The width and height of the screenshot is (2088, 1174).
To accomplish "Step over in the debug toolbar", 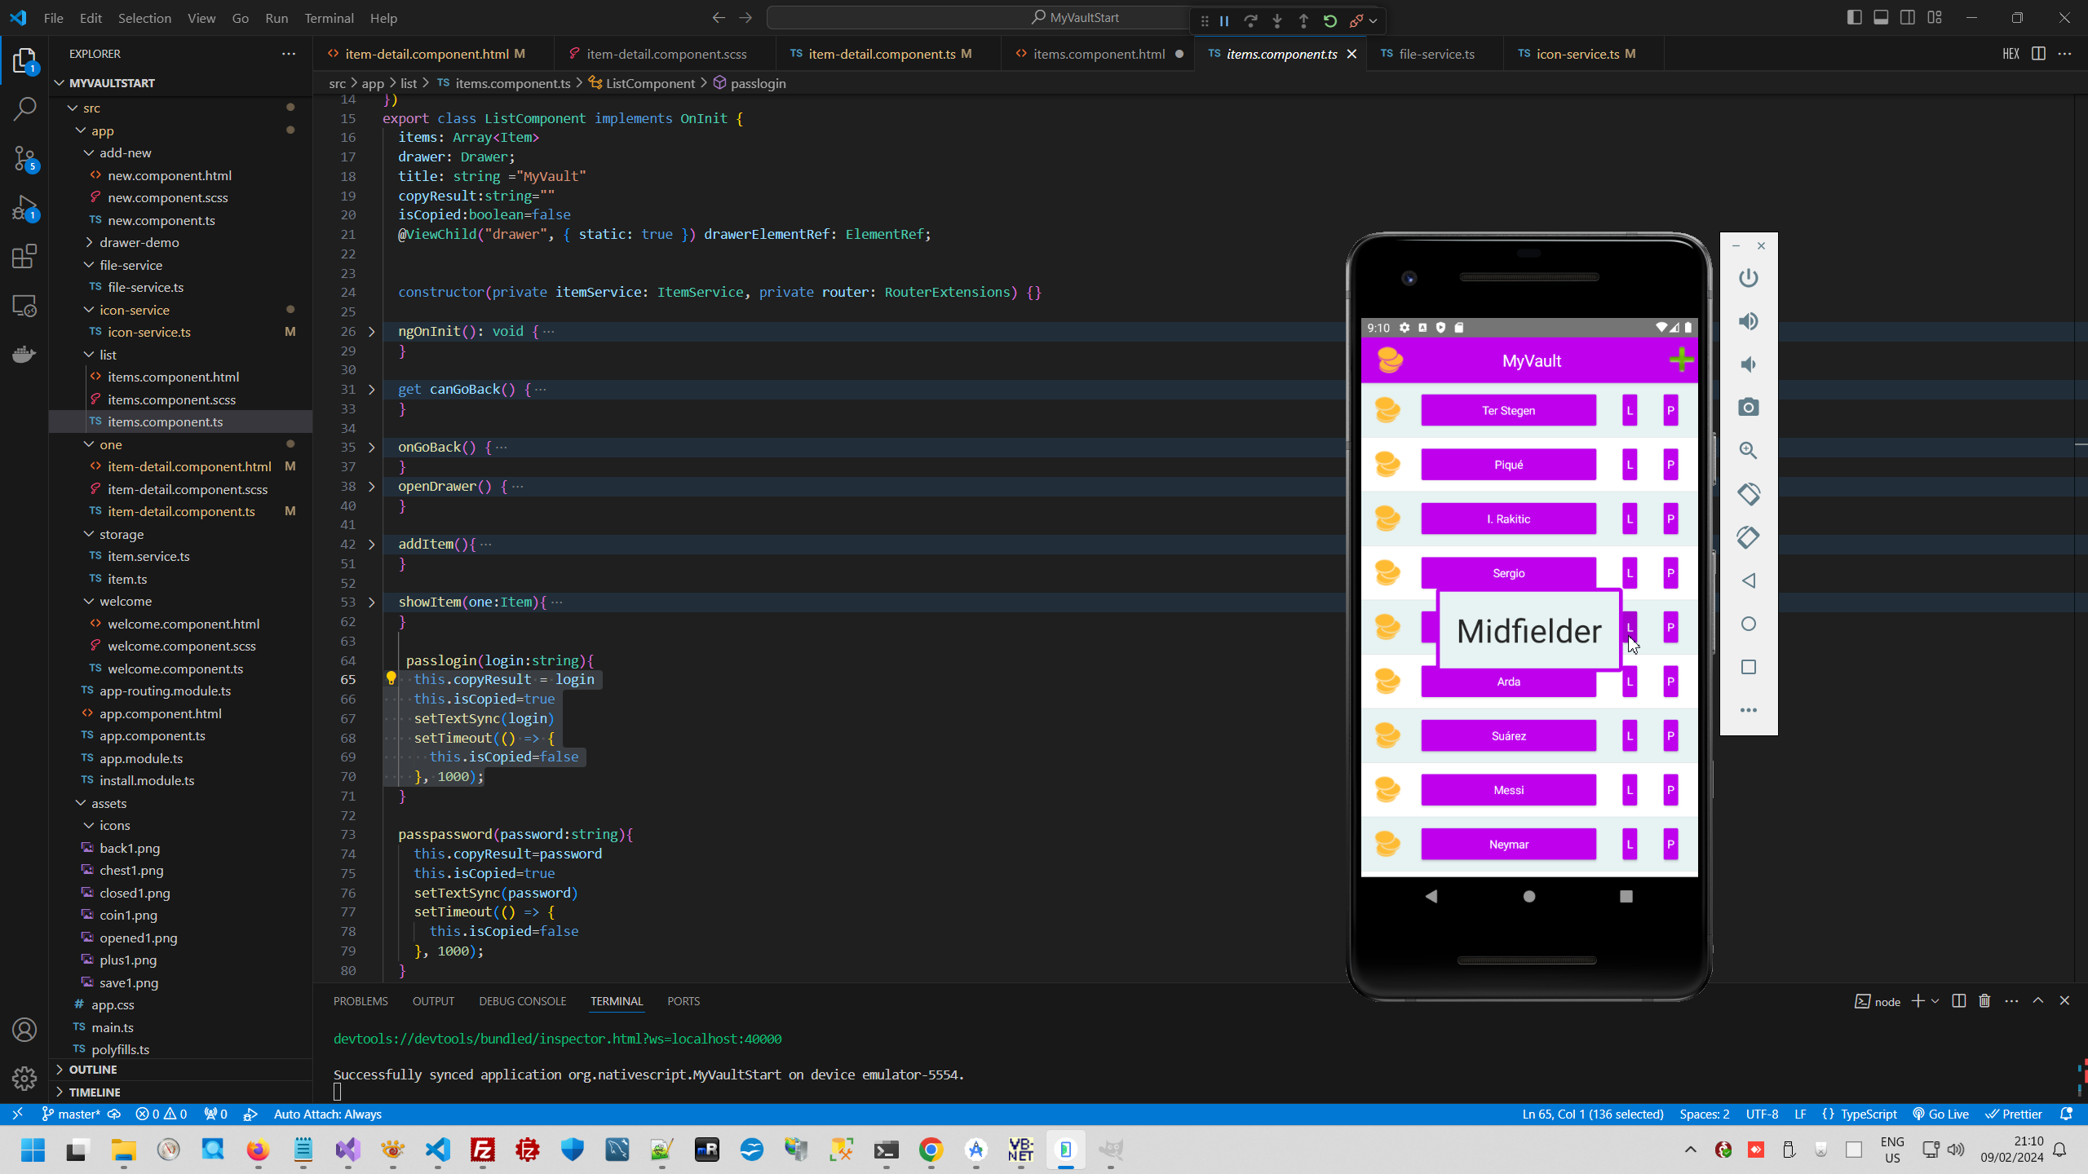I will pos(1252,20).
